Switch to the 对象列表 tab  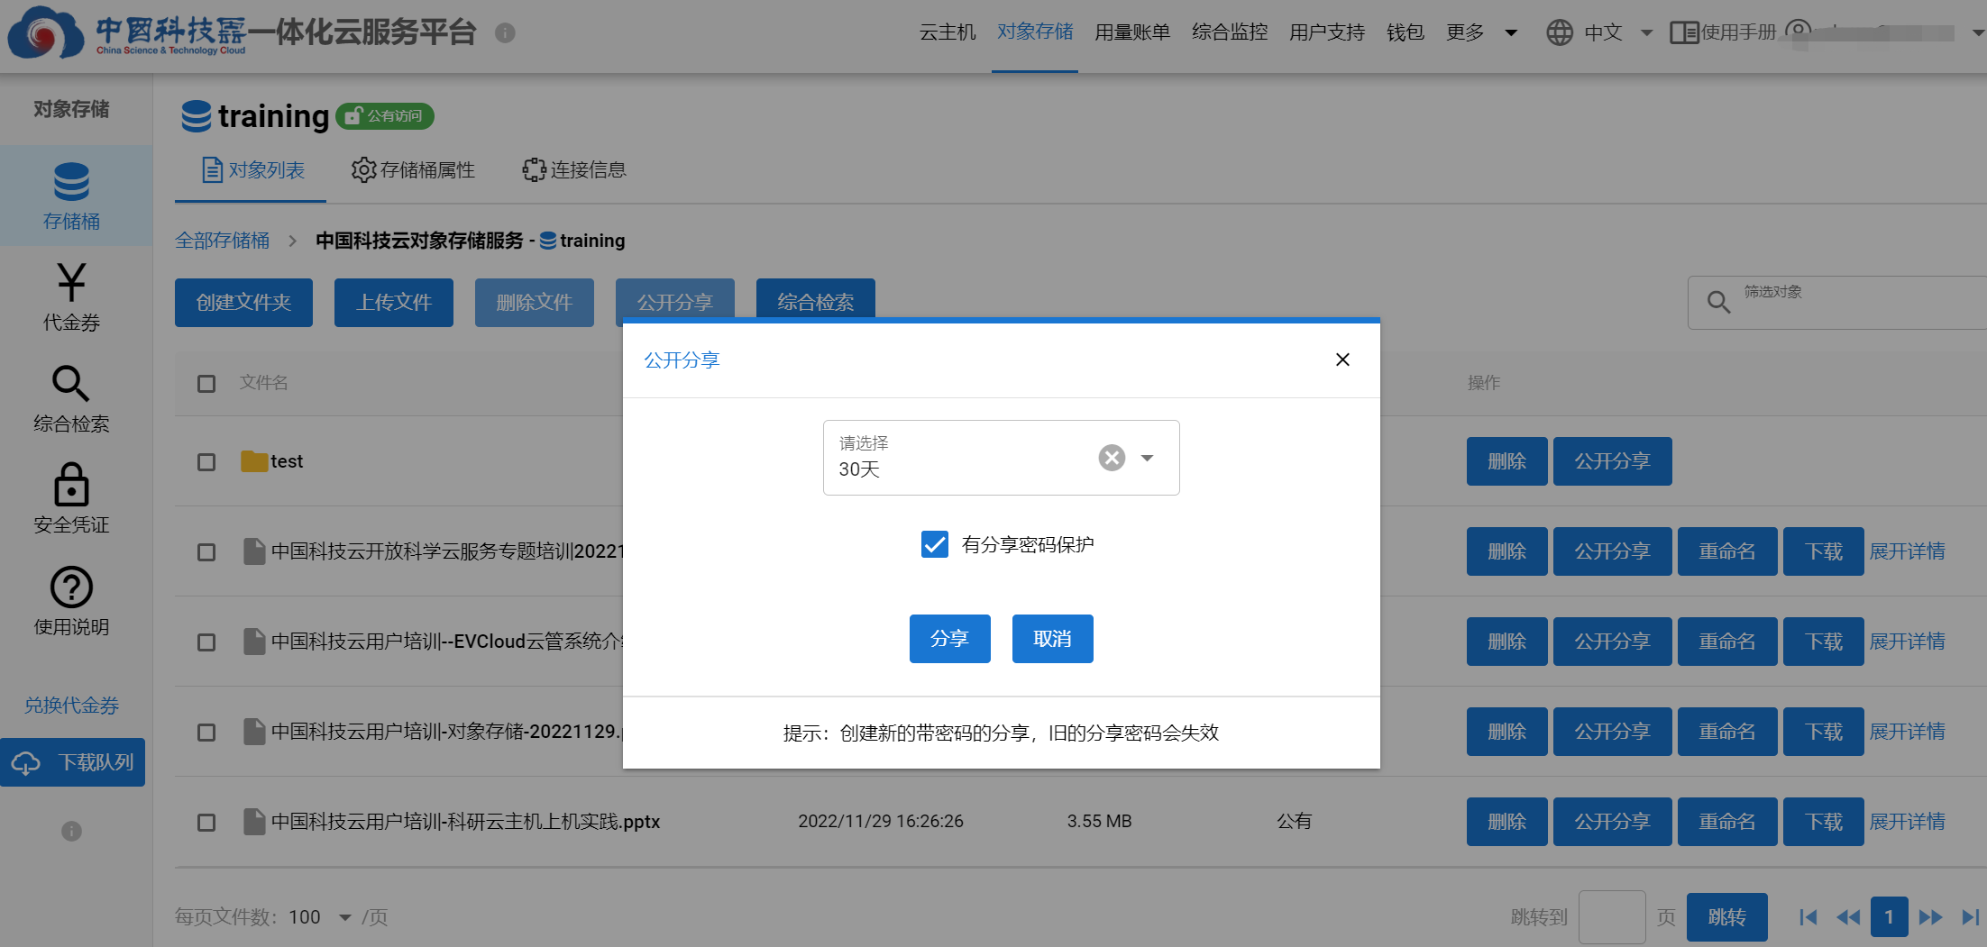point(252,170)
